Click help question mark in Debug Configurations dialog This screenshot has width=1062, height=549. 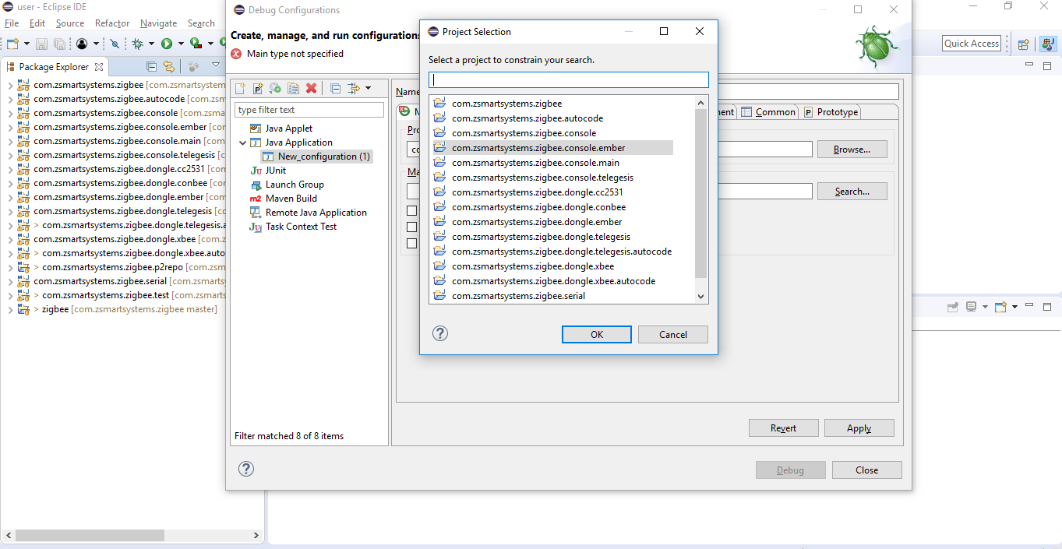pyautogui.click(x=246, y=469)
